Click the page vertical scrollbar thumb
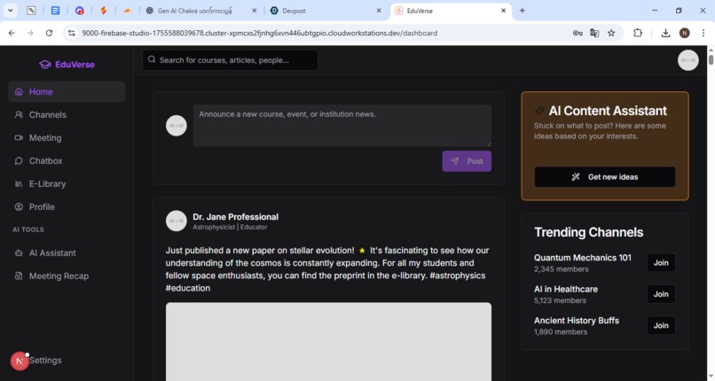715x381 pixels. (711, 59)
